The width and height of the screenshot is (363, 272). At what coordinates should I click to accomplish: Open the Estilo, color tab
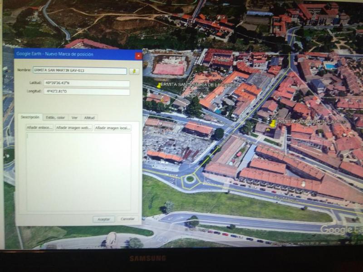55,117
